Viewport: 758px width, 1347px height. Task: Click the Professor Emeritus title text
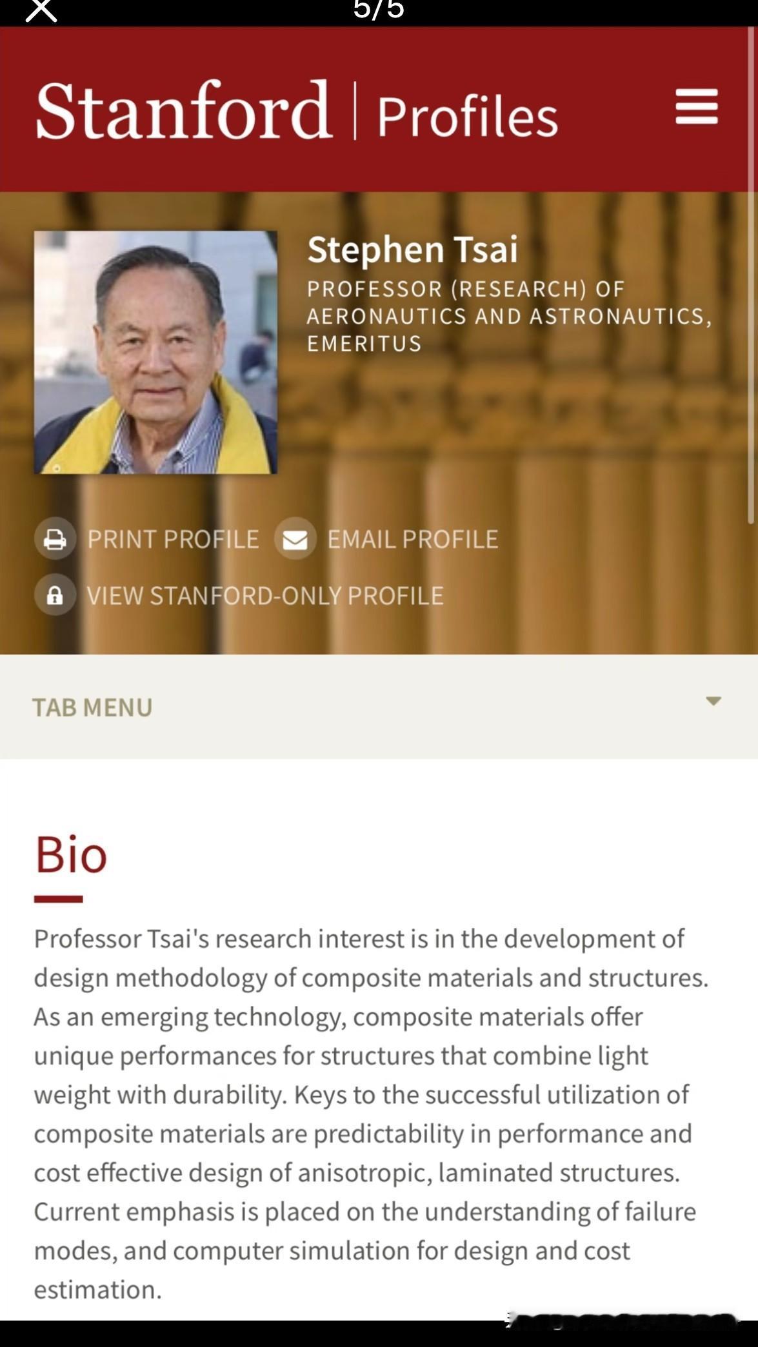pos(509,316)
